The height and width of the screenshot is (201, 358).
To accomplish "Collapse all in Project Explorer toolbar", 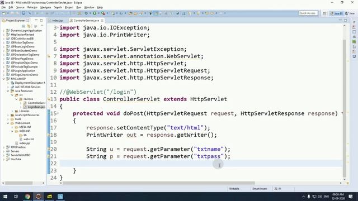I will tap(23, 26).
